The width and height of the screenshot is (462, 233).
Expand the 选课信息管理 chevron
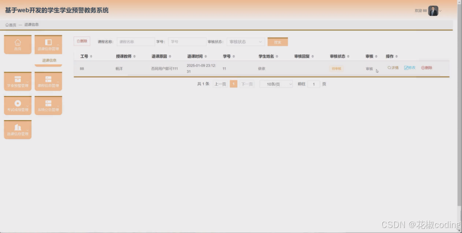[28, 130]
